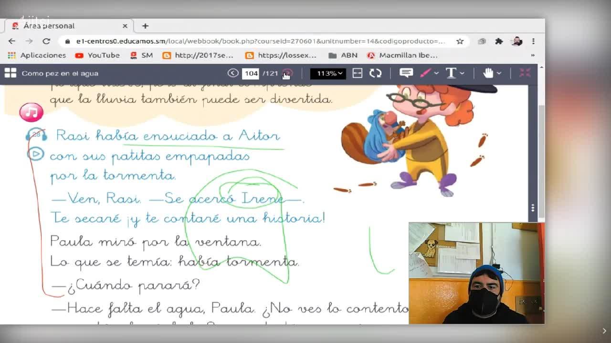Expand the highlighter pen options arrow
The image size is (611, 343).
[436, 73]
